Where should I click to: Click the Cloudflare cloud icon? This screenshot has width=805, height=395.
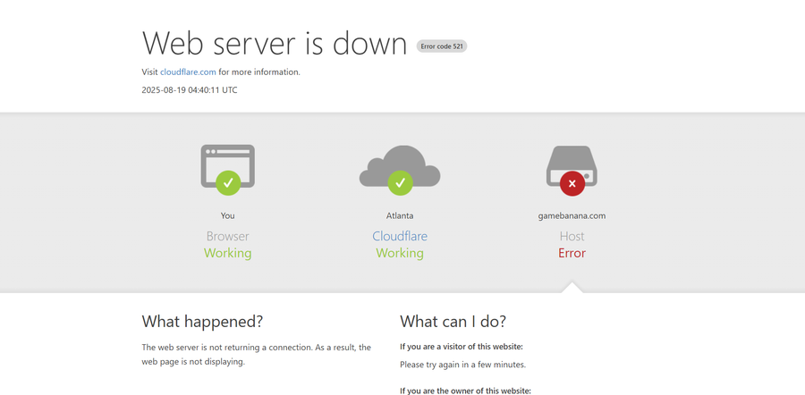400,165
